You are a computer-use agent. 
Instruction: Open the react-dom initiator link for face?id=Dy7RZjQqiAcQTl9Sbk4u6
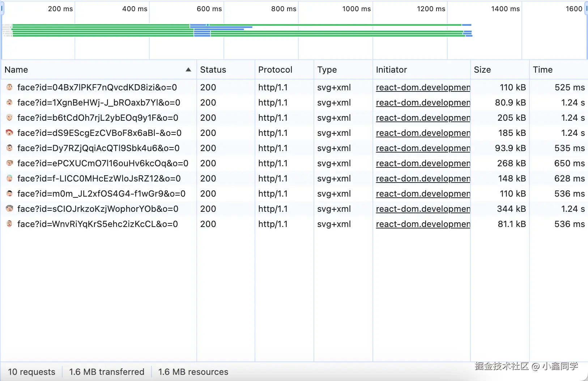423,148
